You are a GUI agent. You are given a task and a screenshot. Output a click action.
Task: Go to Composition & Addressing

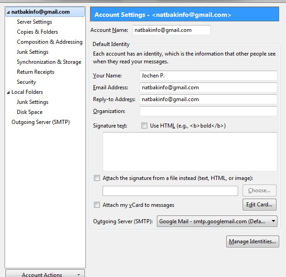pyautogui.click(x=50, y=42)
